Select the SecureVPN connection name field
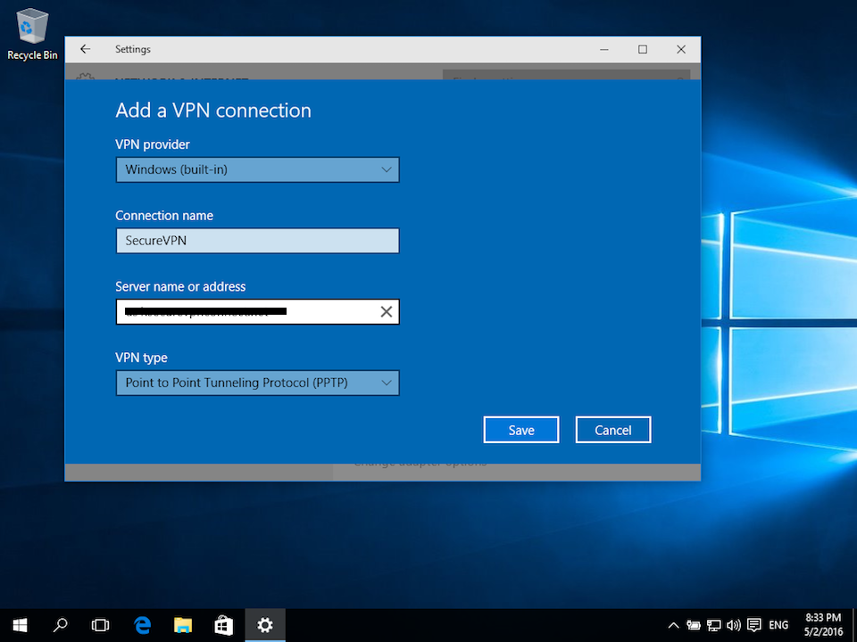Viewport: 857px width, 642px height. point(257,240)
